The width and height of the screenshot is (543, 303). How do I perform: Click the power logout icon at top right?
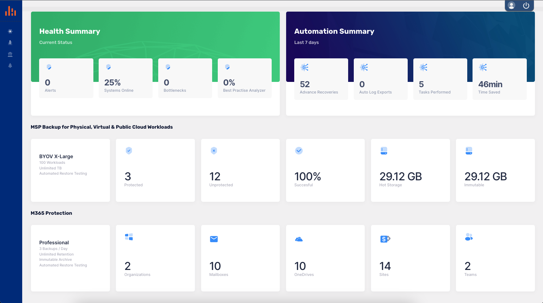(526, 5)
